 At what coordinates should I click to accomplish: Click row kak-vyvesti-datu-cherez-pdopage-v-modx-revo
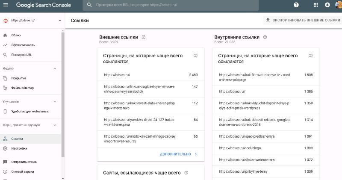[x=151, y=106]
